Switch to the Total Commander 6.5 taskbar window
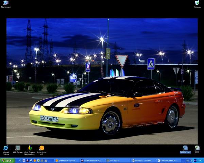 (x=92, y=161)
